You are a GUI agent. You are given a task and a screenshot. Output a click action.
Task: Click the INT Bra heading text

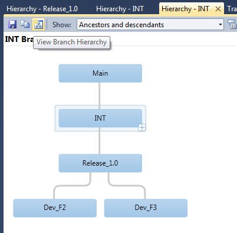pyautogui.click(x=19, y=39)
